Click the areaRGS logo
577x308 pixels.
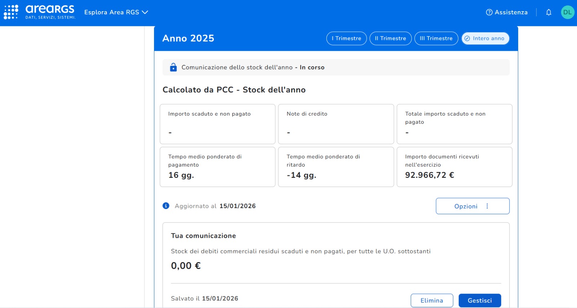tap(50, 12)
